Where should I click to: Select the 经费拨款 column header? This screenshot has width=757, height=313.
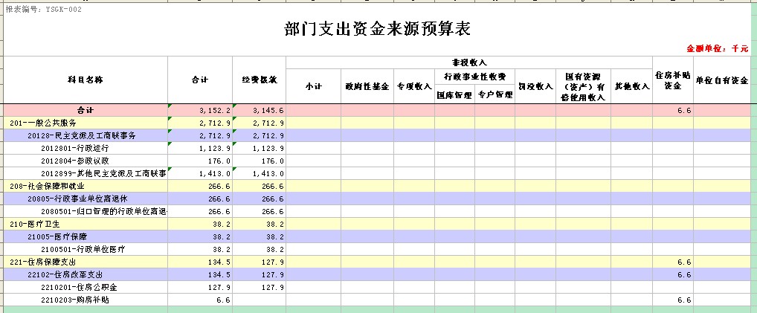(x=260, y=80)
